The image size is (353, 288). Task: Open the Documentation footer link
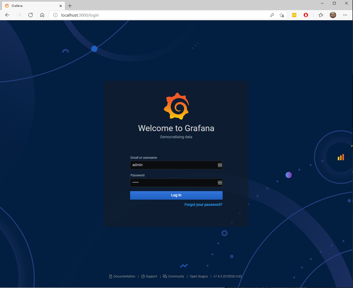[x=122, y=276]
